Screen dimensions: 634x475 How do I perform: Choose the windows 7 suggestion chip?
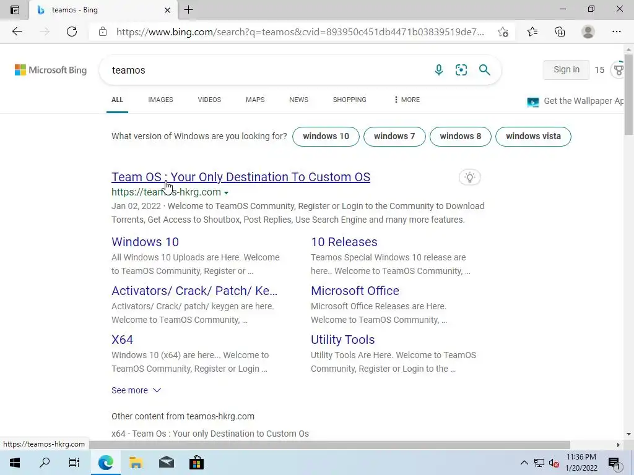pos(394,137)
